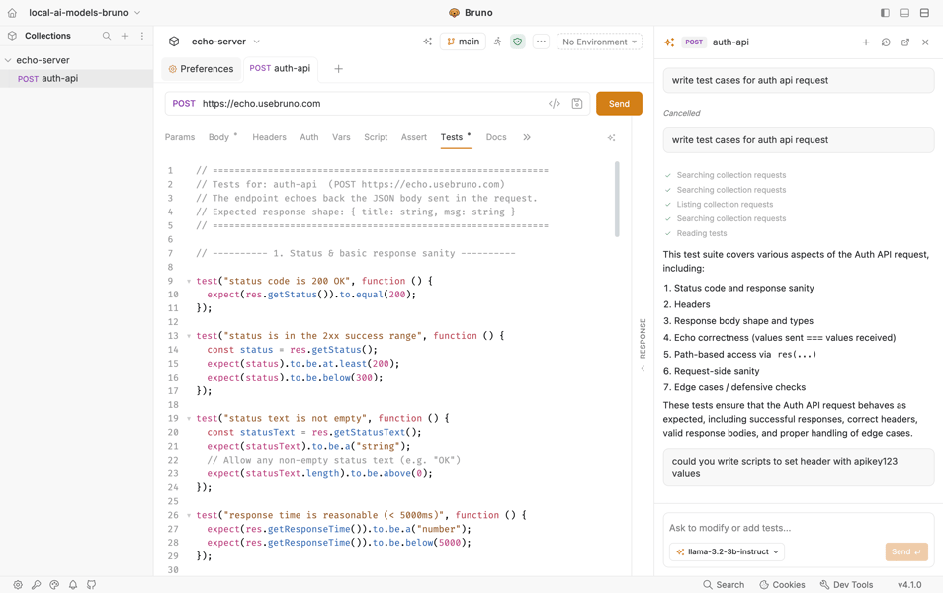Open the Script tab
943x593 pixels.
pyautogui.click(x=376, y=137)
